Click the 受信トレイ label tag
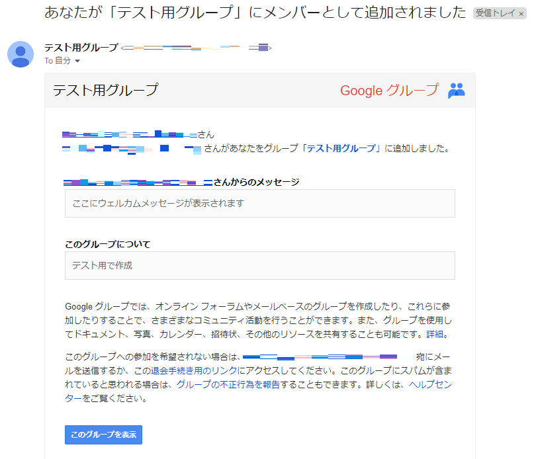The image size is (536, 459). coord(494,13)
